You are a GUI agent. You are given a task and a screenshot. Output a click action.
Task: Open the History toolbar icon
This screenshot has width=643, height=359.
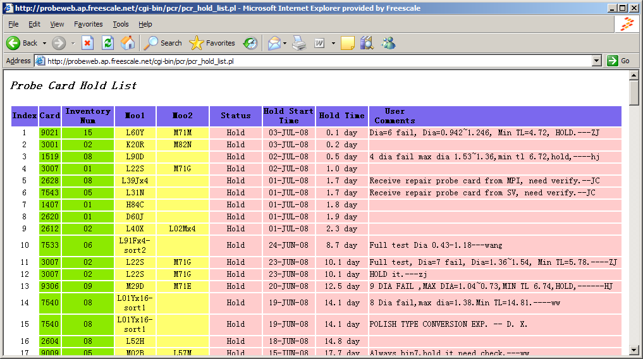click(x=250, y=43)
